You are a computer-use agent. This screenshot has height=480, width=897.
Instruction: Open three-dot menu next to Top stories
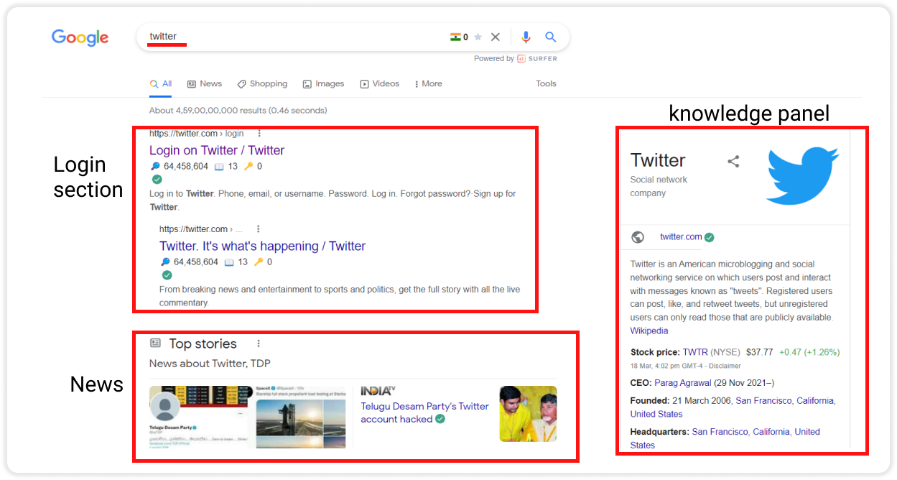(x=259, y=343)
